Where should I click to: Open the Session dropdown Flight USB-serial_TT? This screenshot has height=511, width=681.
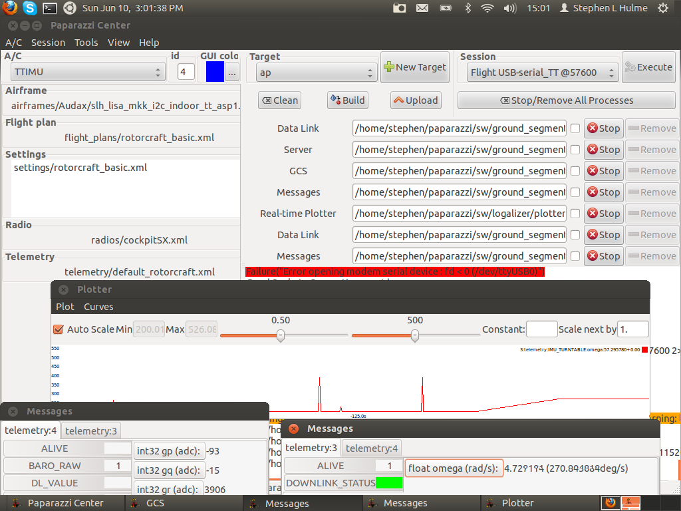click(542, 73)
